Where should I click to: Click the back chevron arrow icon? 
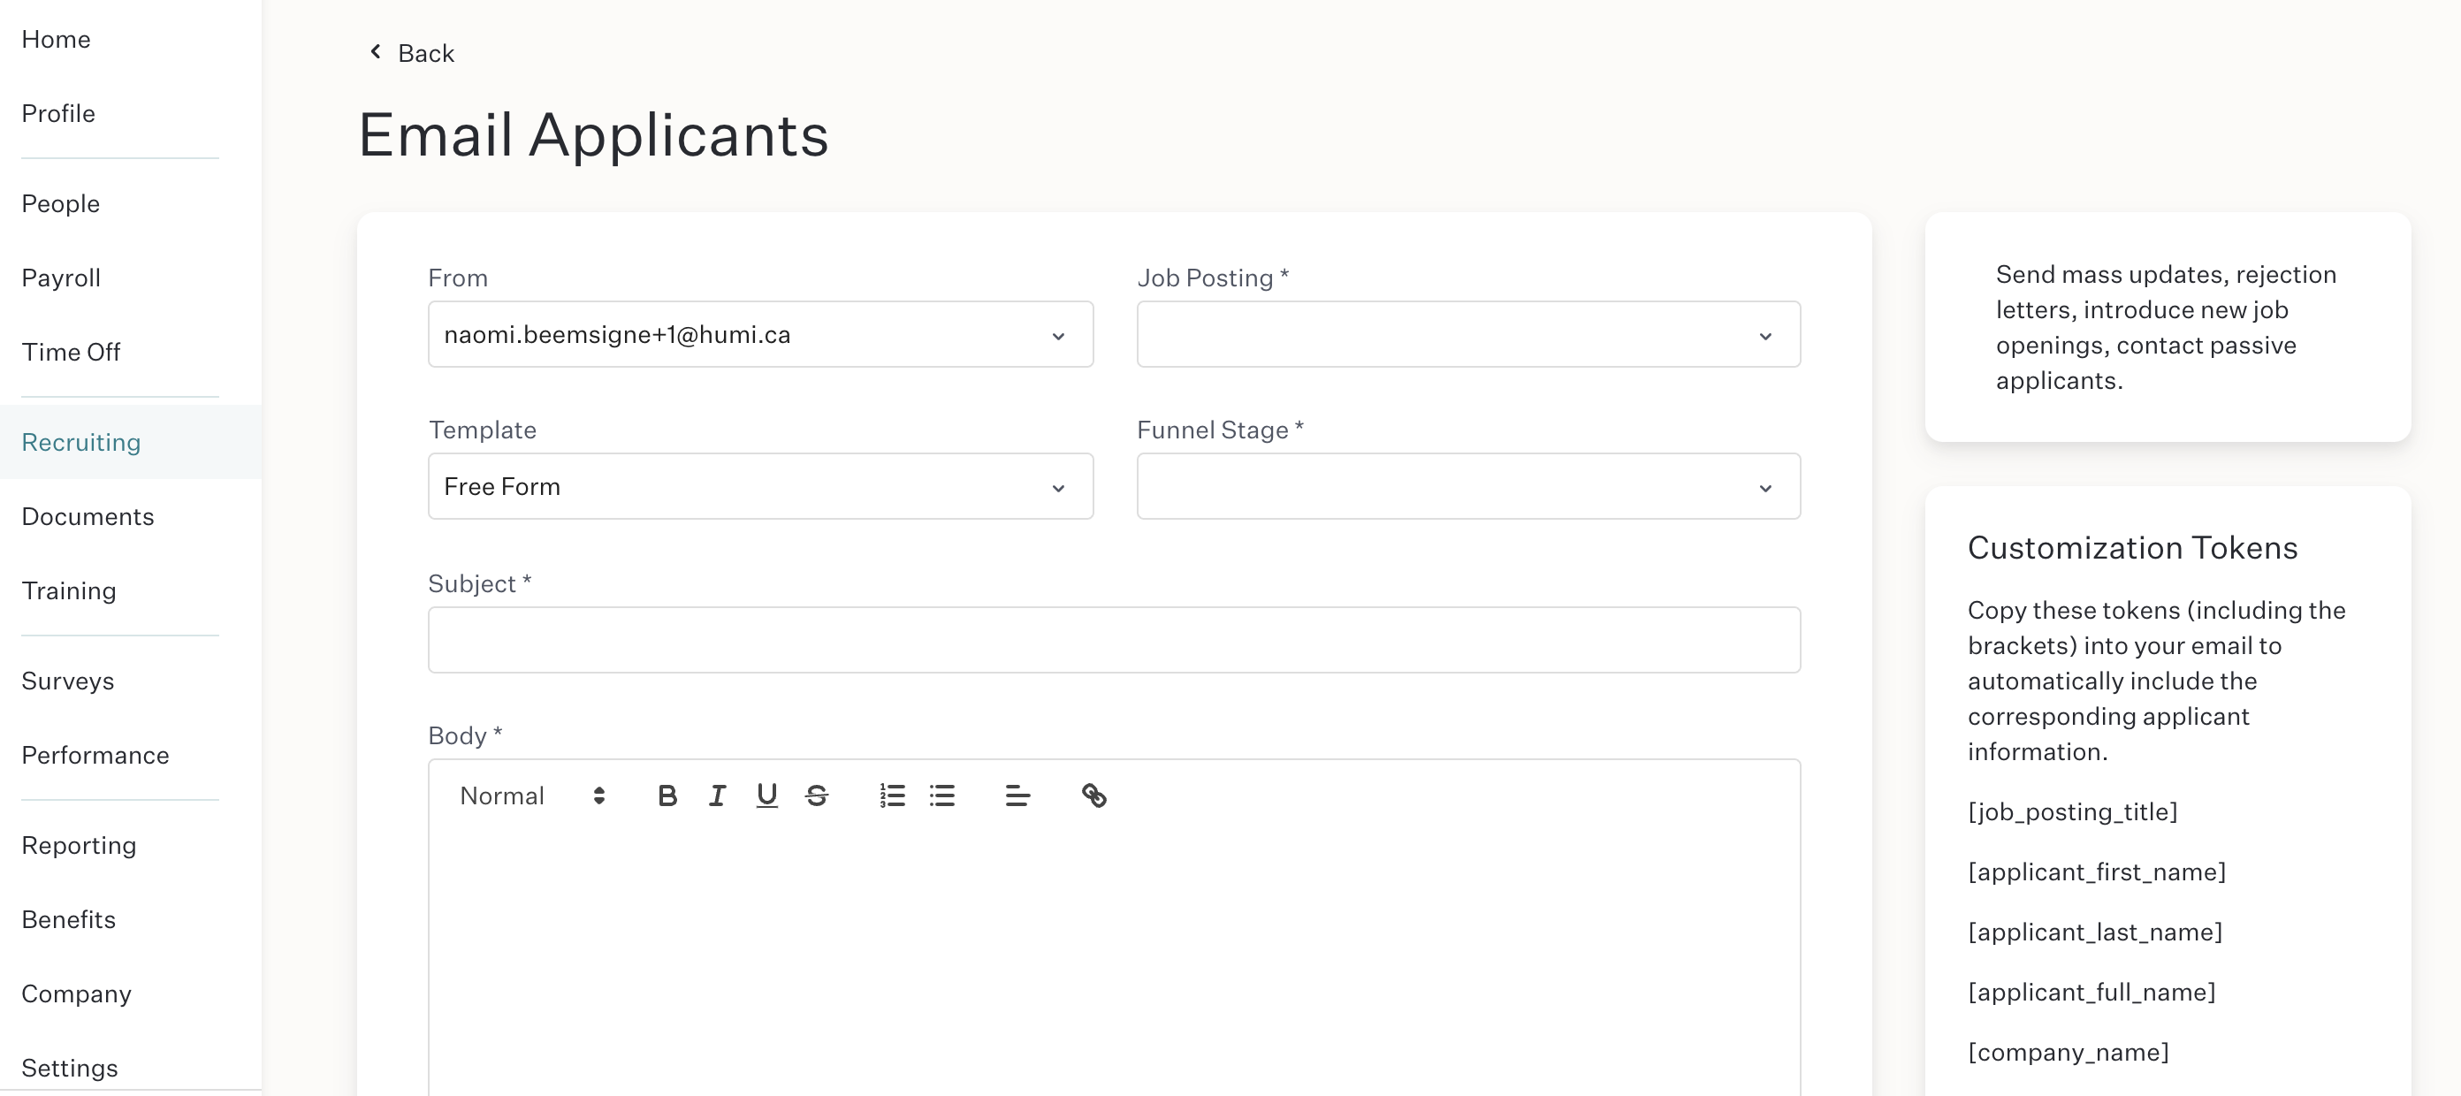click(x=376, y=51)
